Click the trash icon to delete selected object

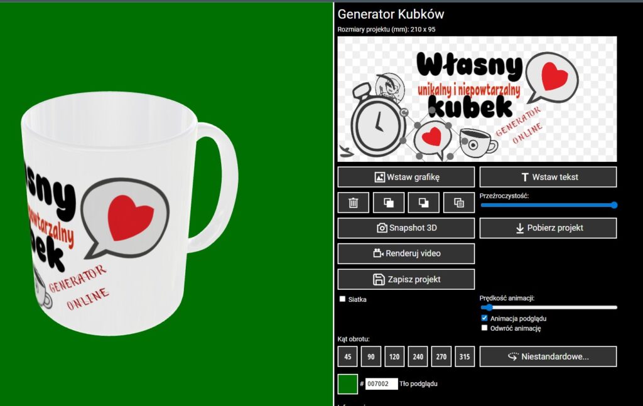point(354,203)
